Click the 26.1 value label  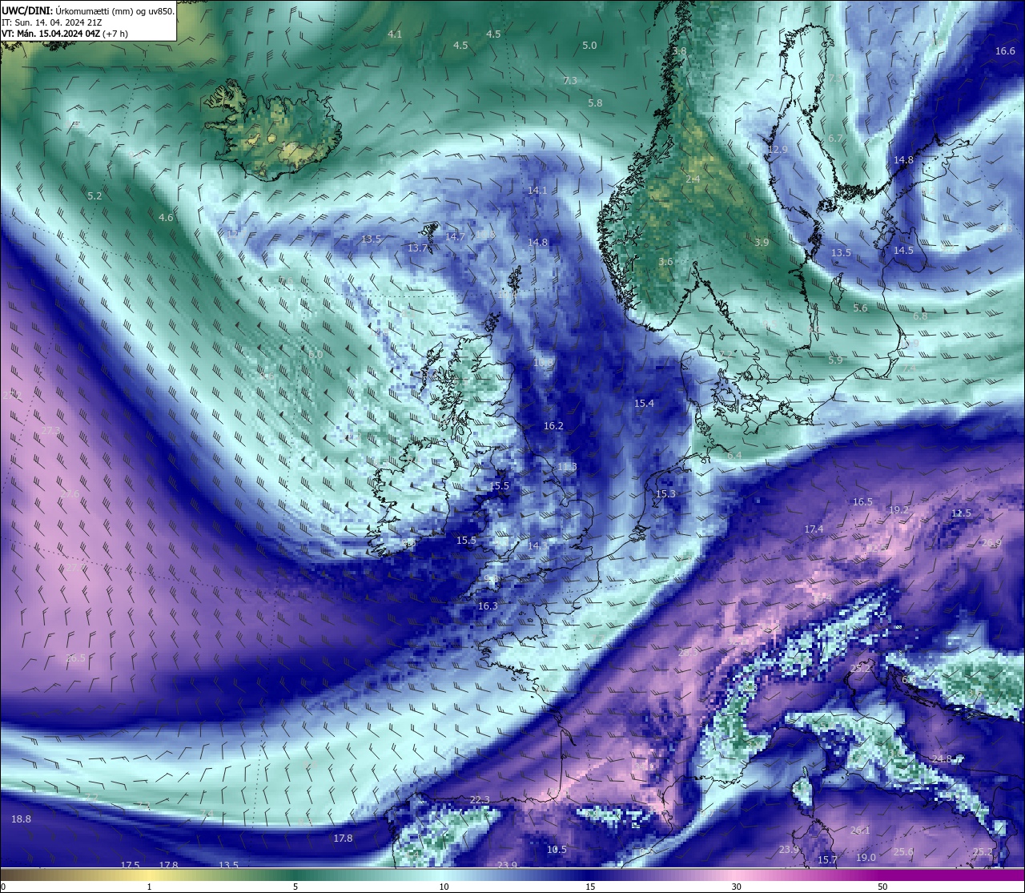(x=859, y=831)
